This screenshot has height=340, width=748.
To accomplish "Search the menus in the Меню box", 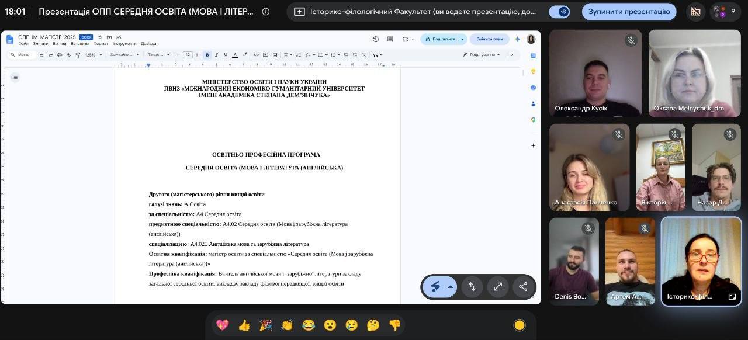I will (23, 55).
